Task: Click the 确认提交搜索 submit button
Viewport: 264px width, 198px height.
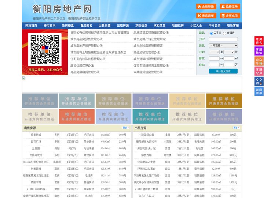Action: (223, 71)
